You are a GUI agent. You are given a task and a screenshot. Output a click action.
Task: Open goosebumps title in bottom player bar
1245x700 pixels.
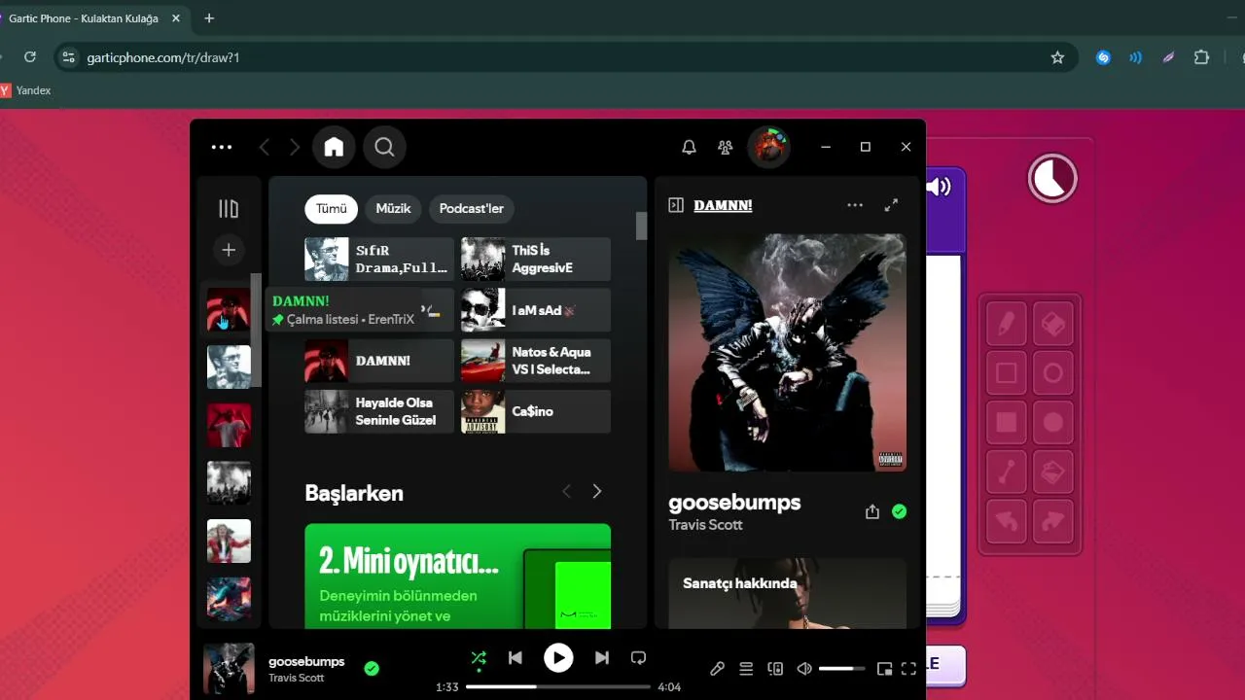(306, 661)
